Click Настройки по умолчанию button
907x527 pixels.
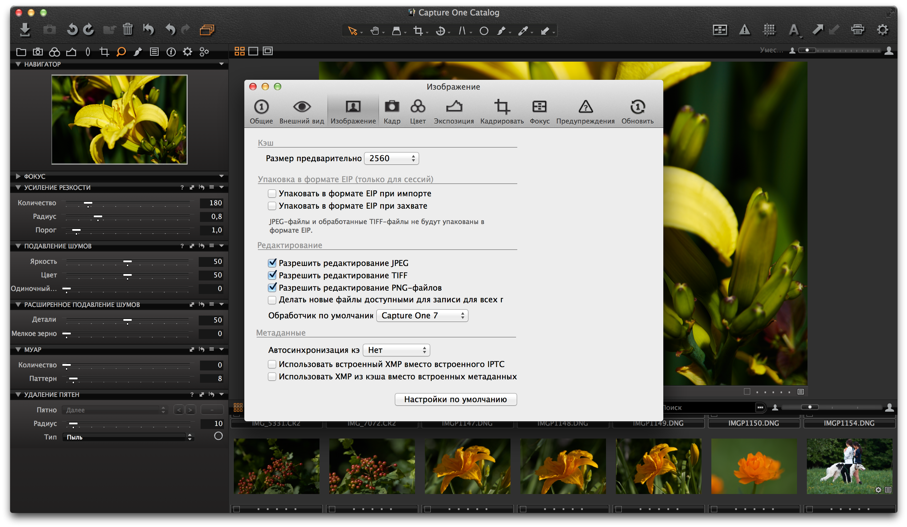[455, 399]
